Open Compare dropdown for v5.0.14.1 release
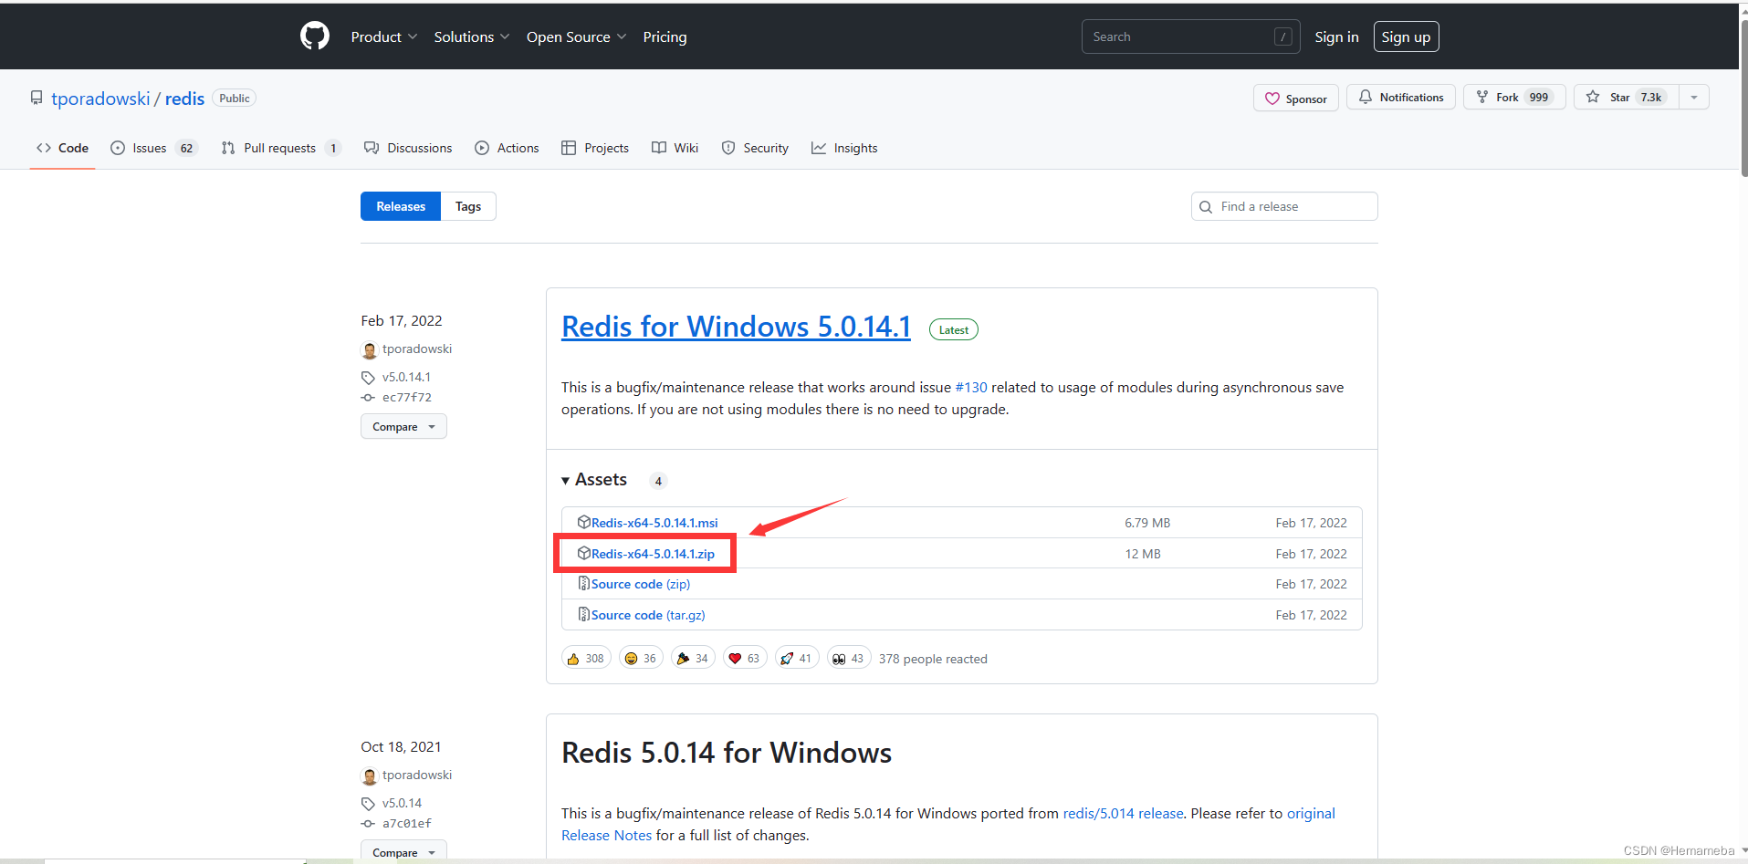 coord(403,426)
